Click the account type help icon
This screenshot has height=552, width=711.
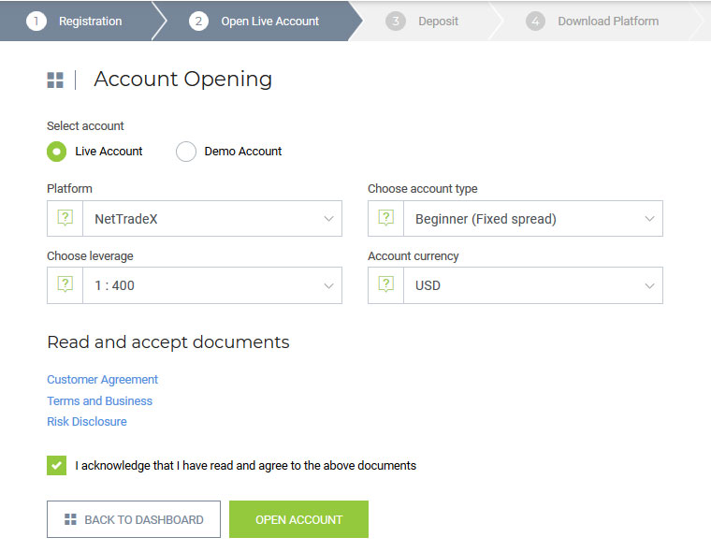pos(385,218)
